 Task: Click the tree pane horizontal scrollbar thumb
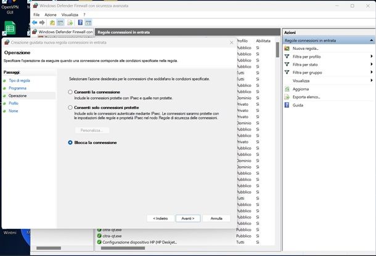click(x=49, y=248)
